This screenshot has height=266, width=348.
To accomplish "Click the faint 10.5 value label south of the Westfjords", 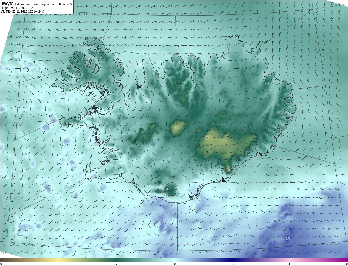I will [x=62, y=94].
